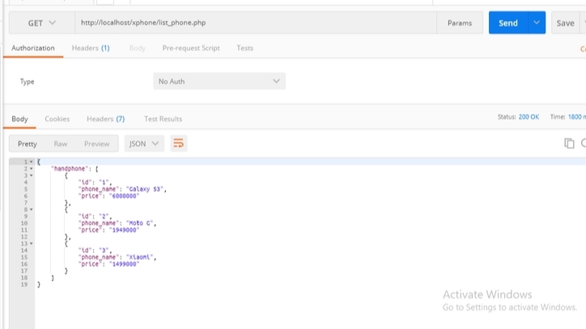Screen dimensions: 586x329
Task: Open the Pre-request Script tab
Action: point(191,49)
